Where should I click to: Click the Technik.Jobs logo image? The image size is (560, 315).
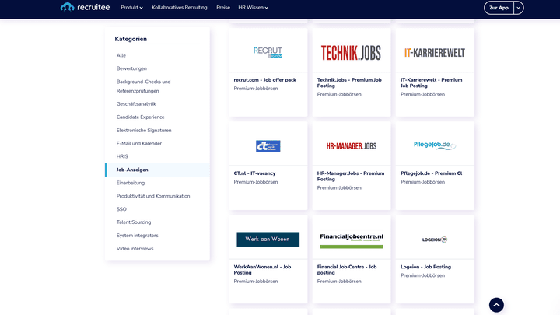tap(351, 53)
